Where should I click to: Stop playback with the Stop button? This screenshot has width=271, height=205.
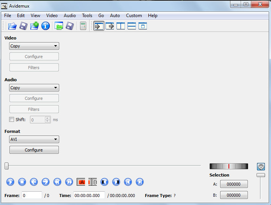[x=22, y=182]
